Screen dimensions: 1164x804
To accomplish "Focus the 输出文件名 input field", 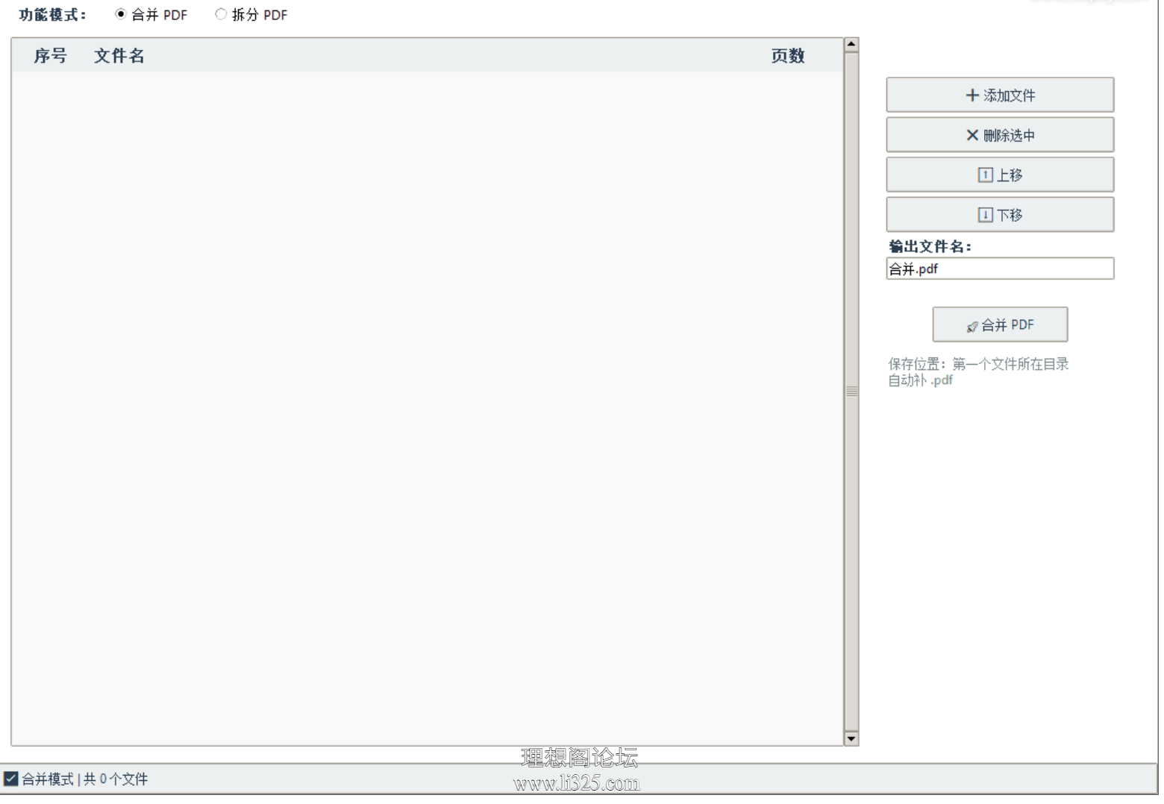I will (1000, 268).
